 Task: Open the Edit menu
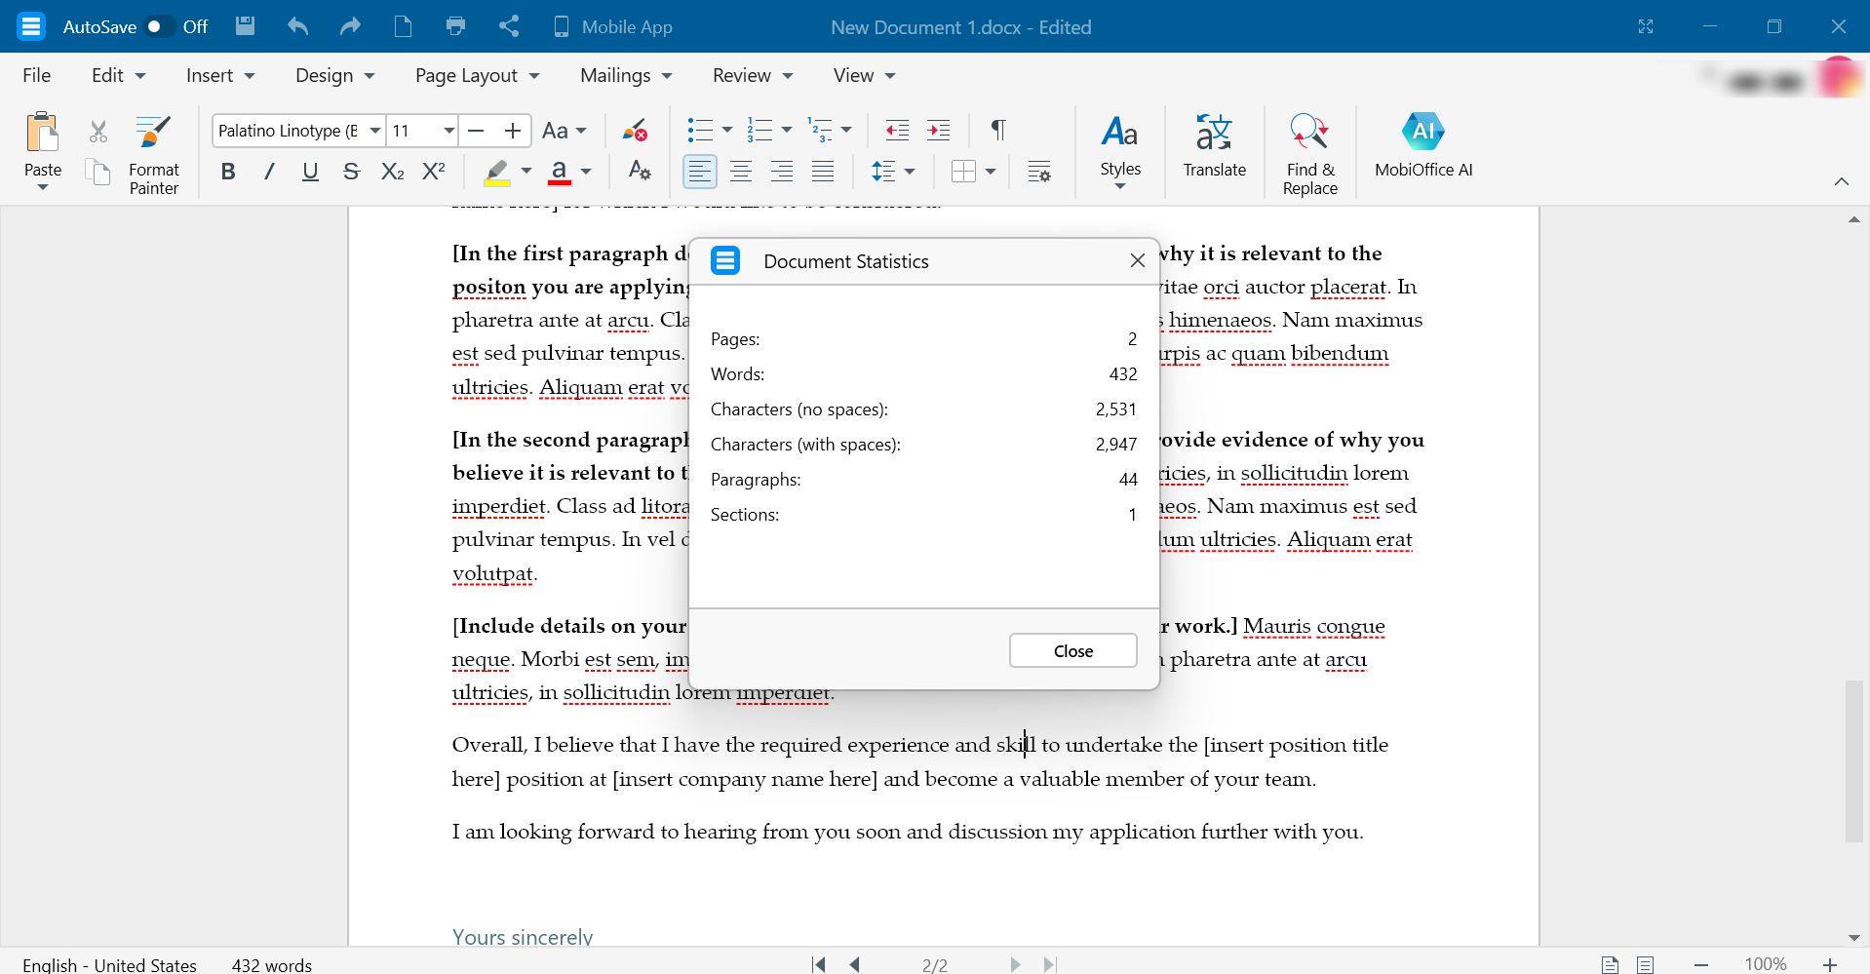click(x=118, y=75)
